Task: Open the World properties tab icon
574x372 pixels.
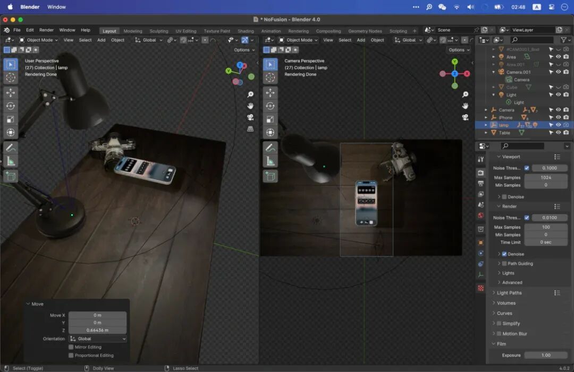Action: 481,215
